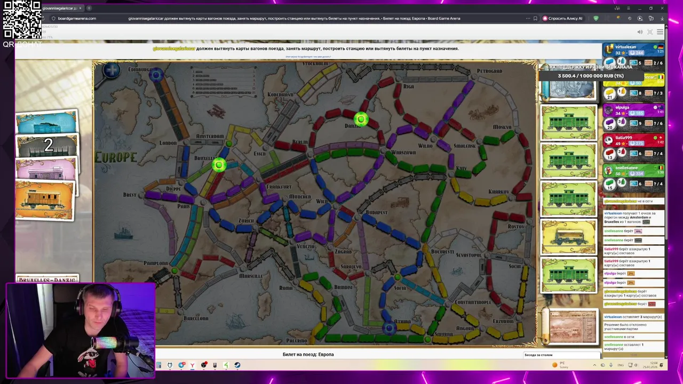The height and width of the screenshot is (384, 683).
Task: Open Yandex browser taskbar icon
Action: pyautogui.click(x=192, y=365)
